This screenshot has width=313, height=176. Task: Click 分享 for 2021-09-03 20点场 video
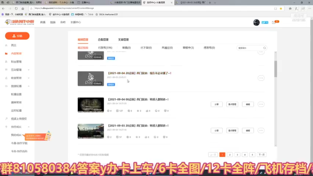(x=217, y=131)
